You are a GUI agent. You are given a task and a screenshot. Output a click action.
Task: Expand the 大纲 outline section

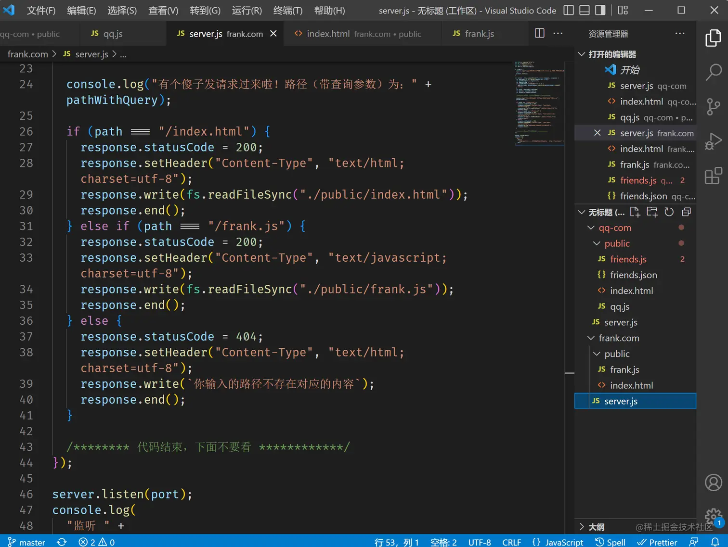coord(596,527)
